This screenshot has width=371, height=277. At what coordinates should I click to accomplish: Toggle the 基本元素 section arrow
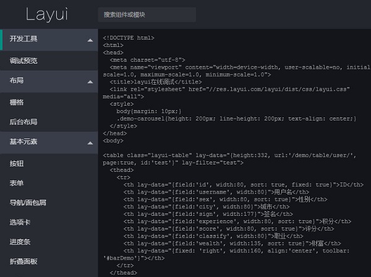click(90, 142)
